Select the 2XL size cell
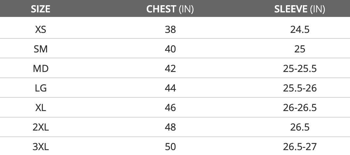 coord(41,127)
